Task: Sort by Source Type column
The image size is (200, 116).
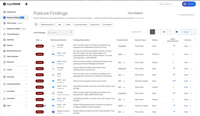Action: click(x=141, y=40)
